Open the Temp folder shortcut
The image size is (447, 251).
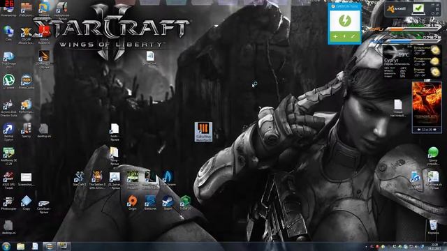[x=115, y=156]
